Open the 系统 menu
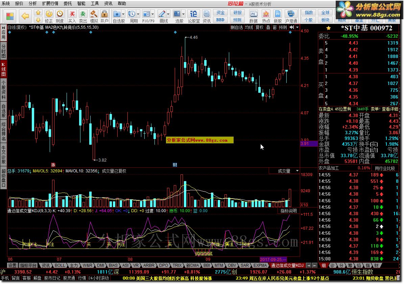Image resolution: width=404 pixels, height=284 pixels. (x=6, y=4)
